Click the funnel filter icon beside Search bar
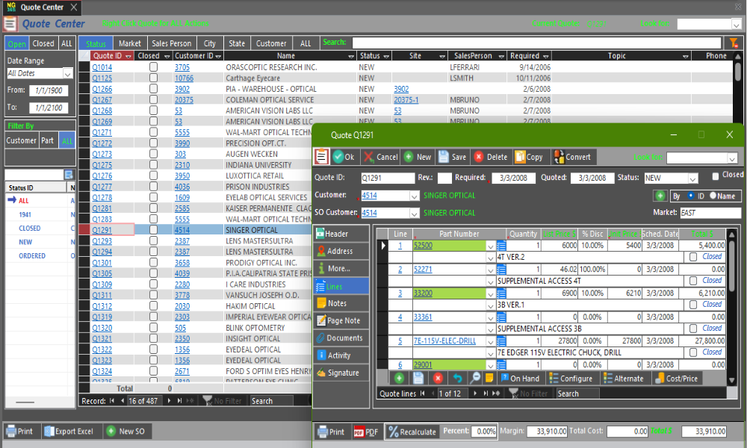This screenshot has width=747, height=448. 734,43
